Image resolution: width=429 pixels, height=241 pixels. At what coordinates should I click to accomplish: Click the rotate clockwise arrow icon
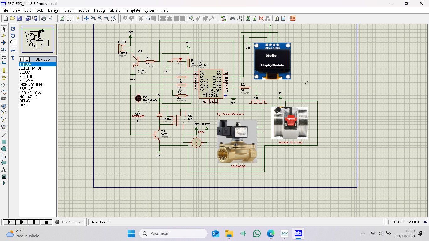coord(13,29)
